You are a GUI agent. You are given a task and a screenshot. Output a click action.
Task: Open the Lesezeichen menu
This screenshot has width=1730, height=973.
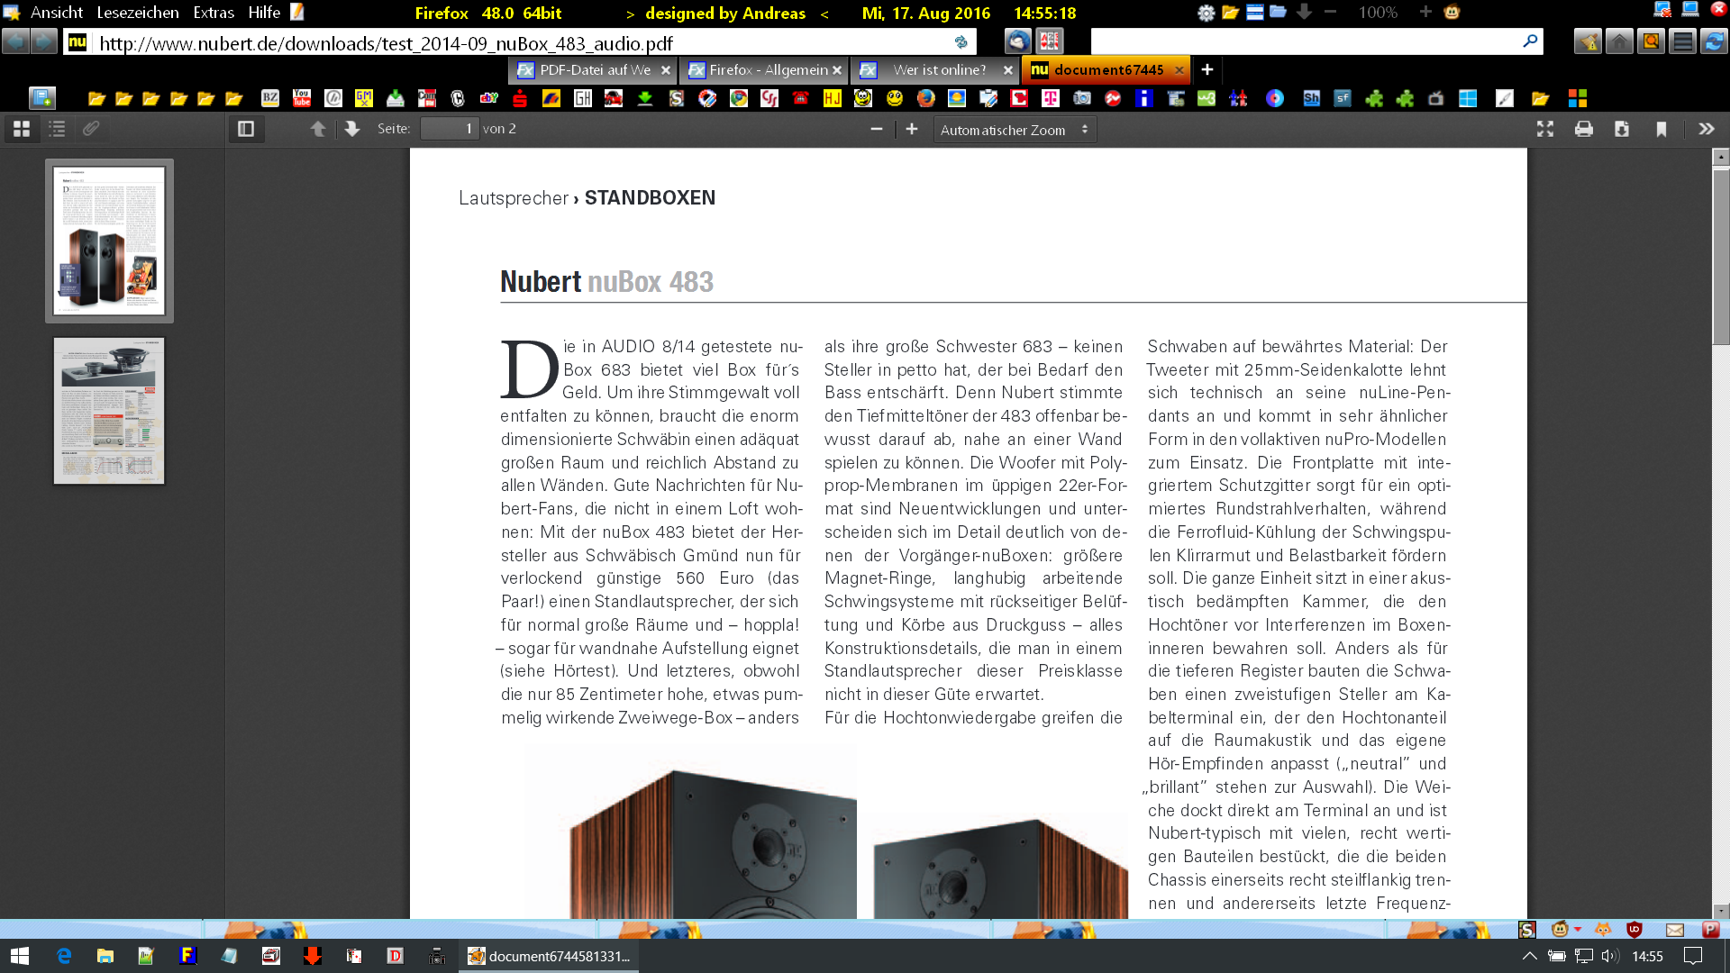(x=138, y=13)
